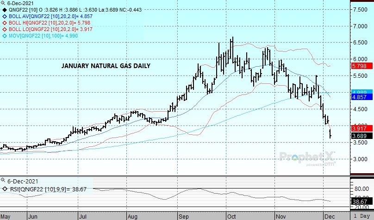
Task: Click the 38.67 RSI value tag
Action: [x=360, y=202]
